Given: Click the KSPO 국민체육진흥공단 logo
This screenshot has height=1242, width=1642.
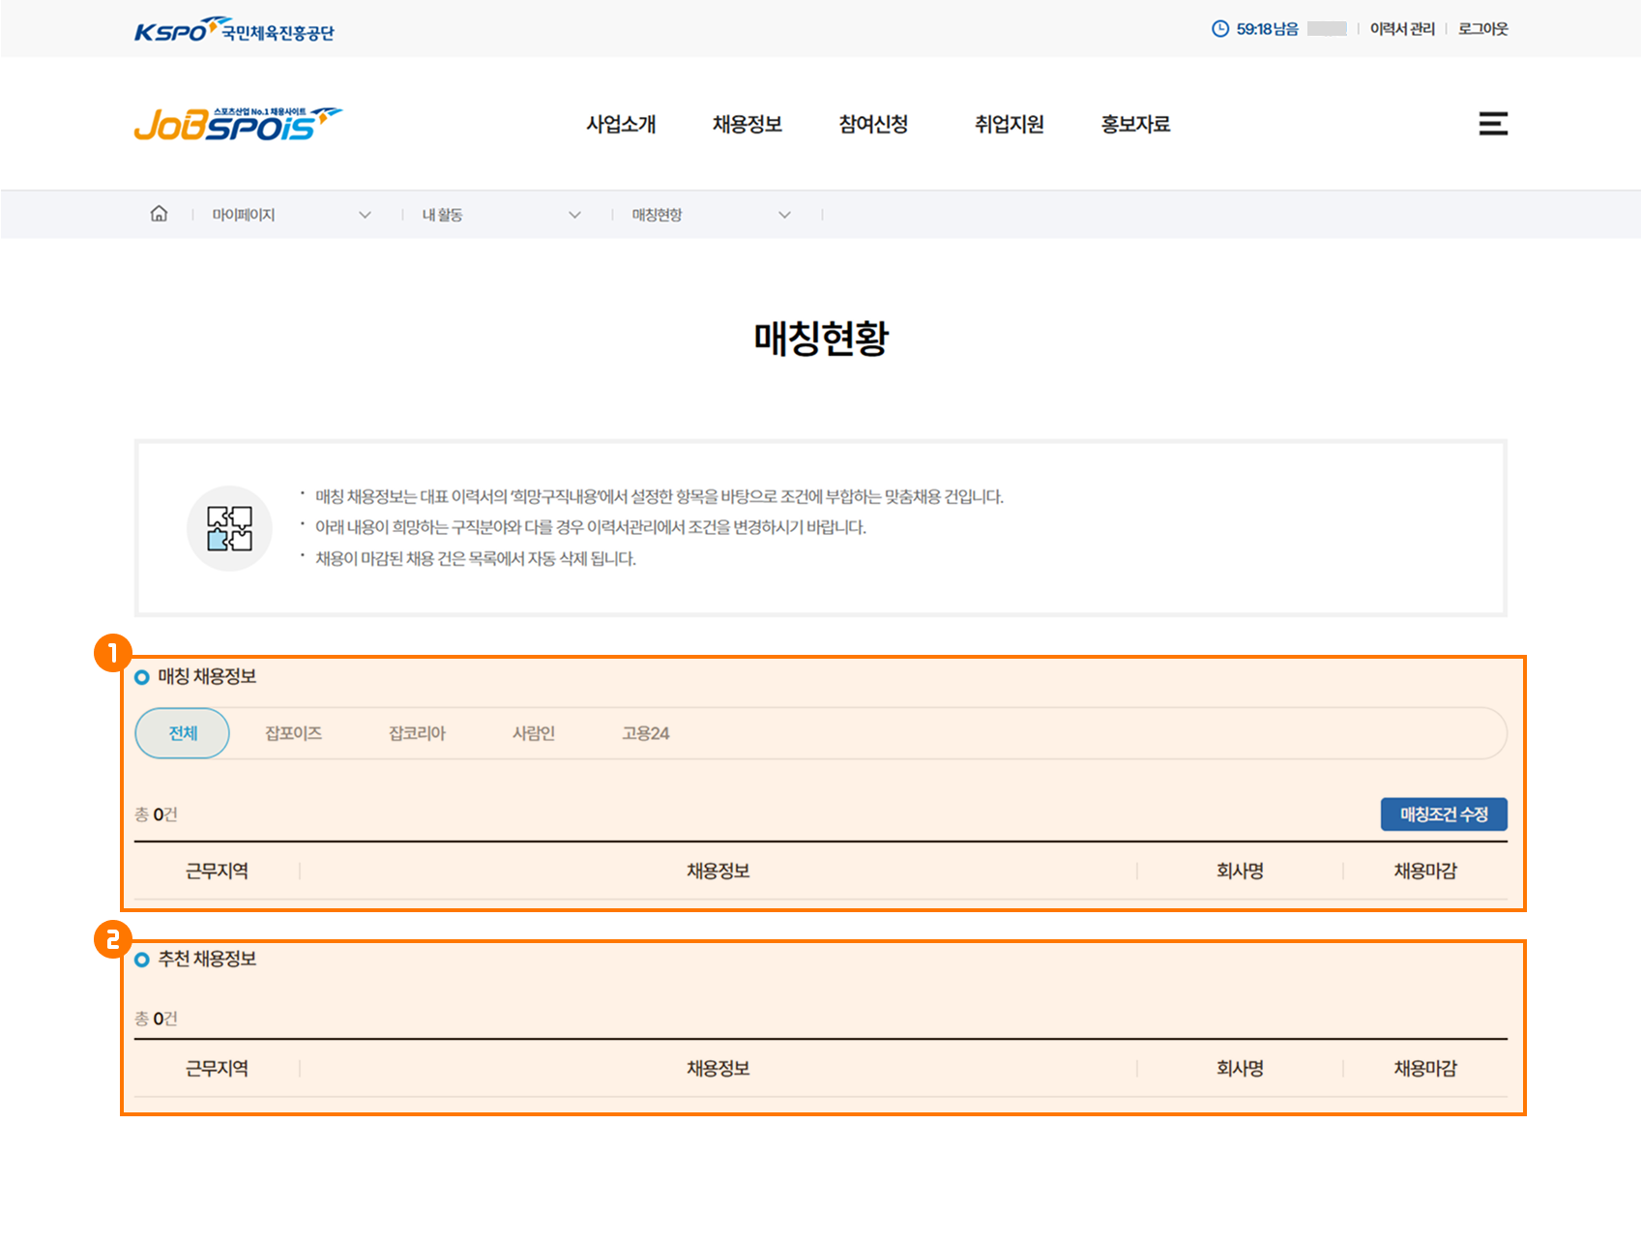Looking at the screenshot, I should coord(234,30).
